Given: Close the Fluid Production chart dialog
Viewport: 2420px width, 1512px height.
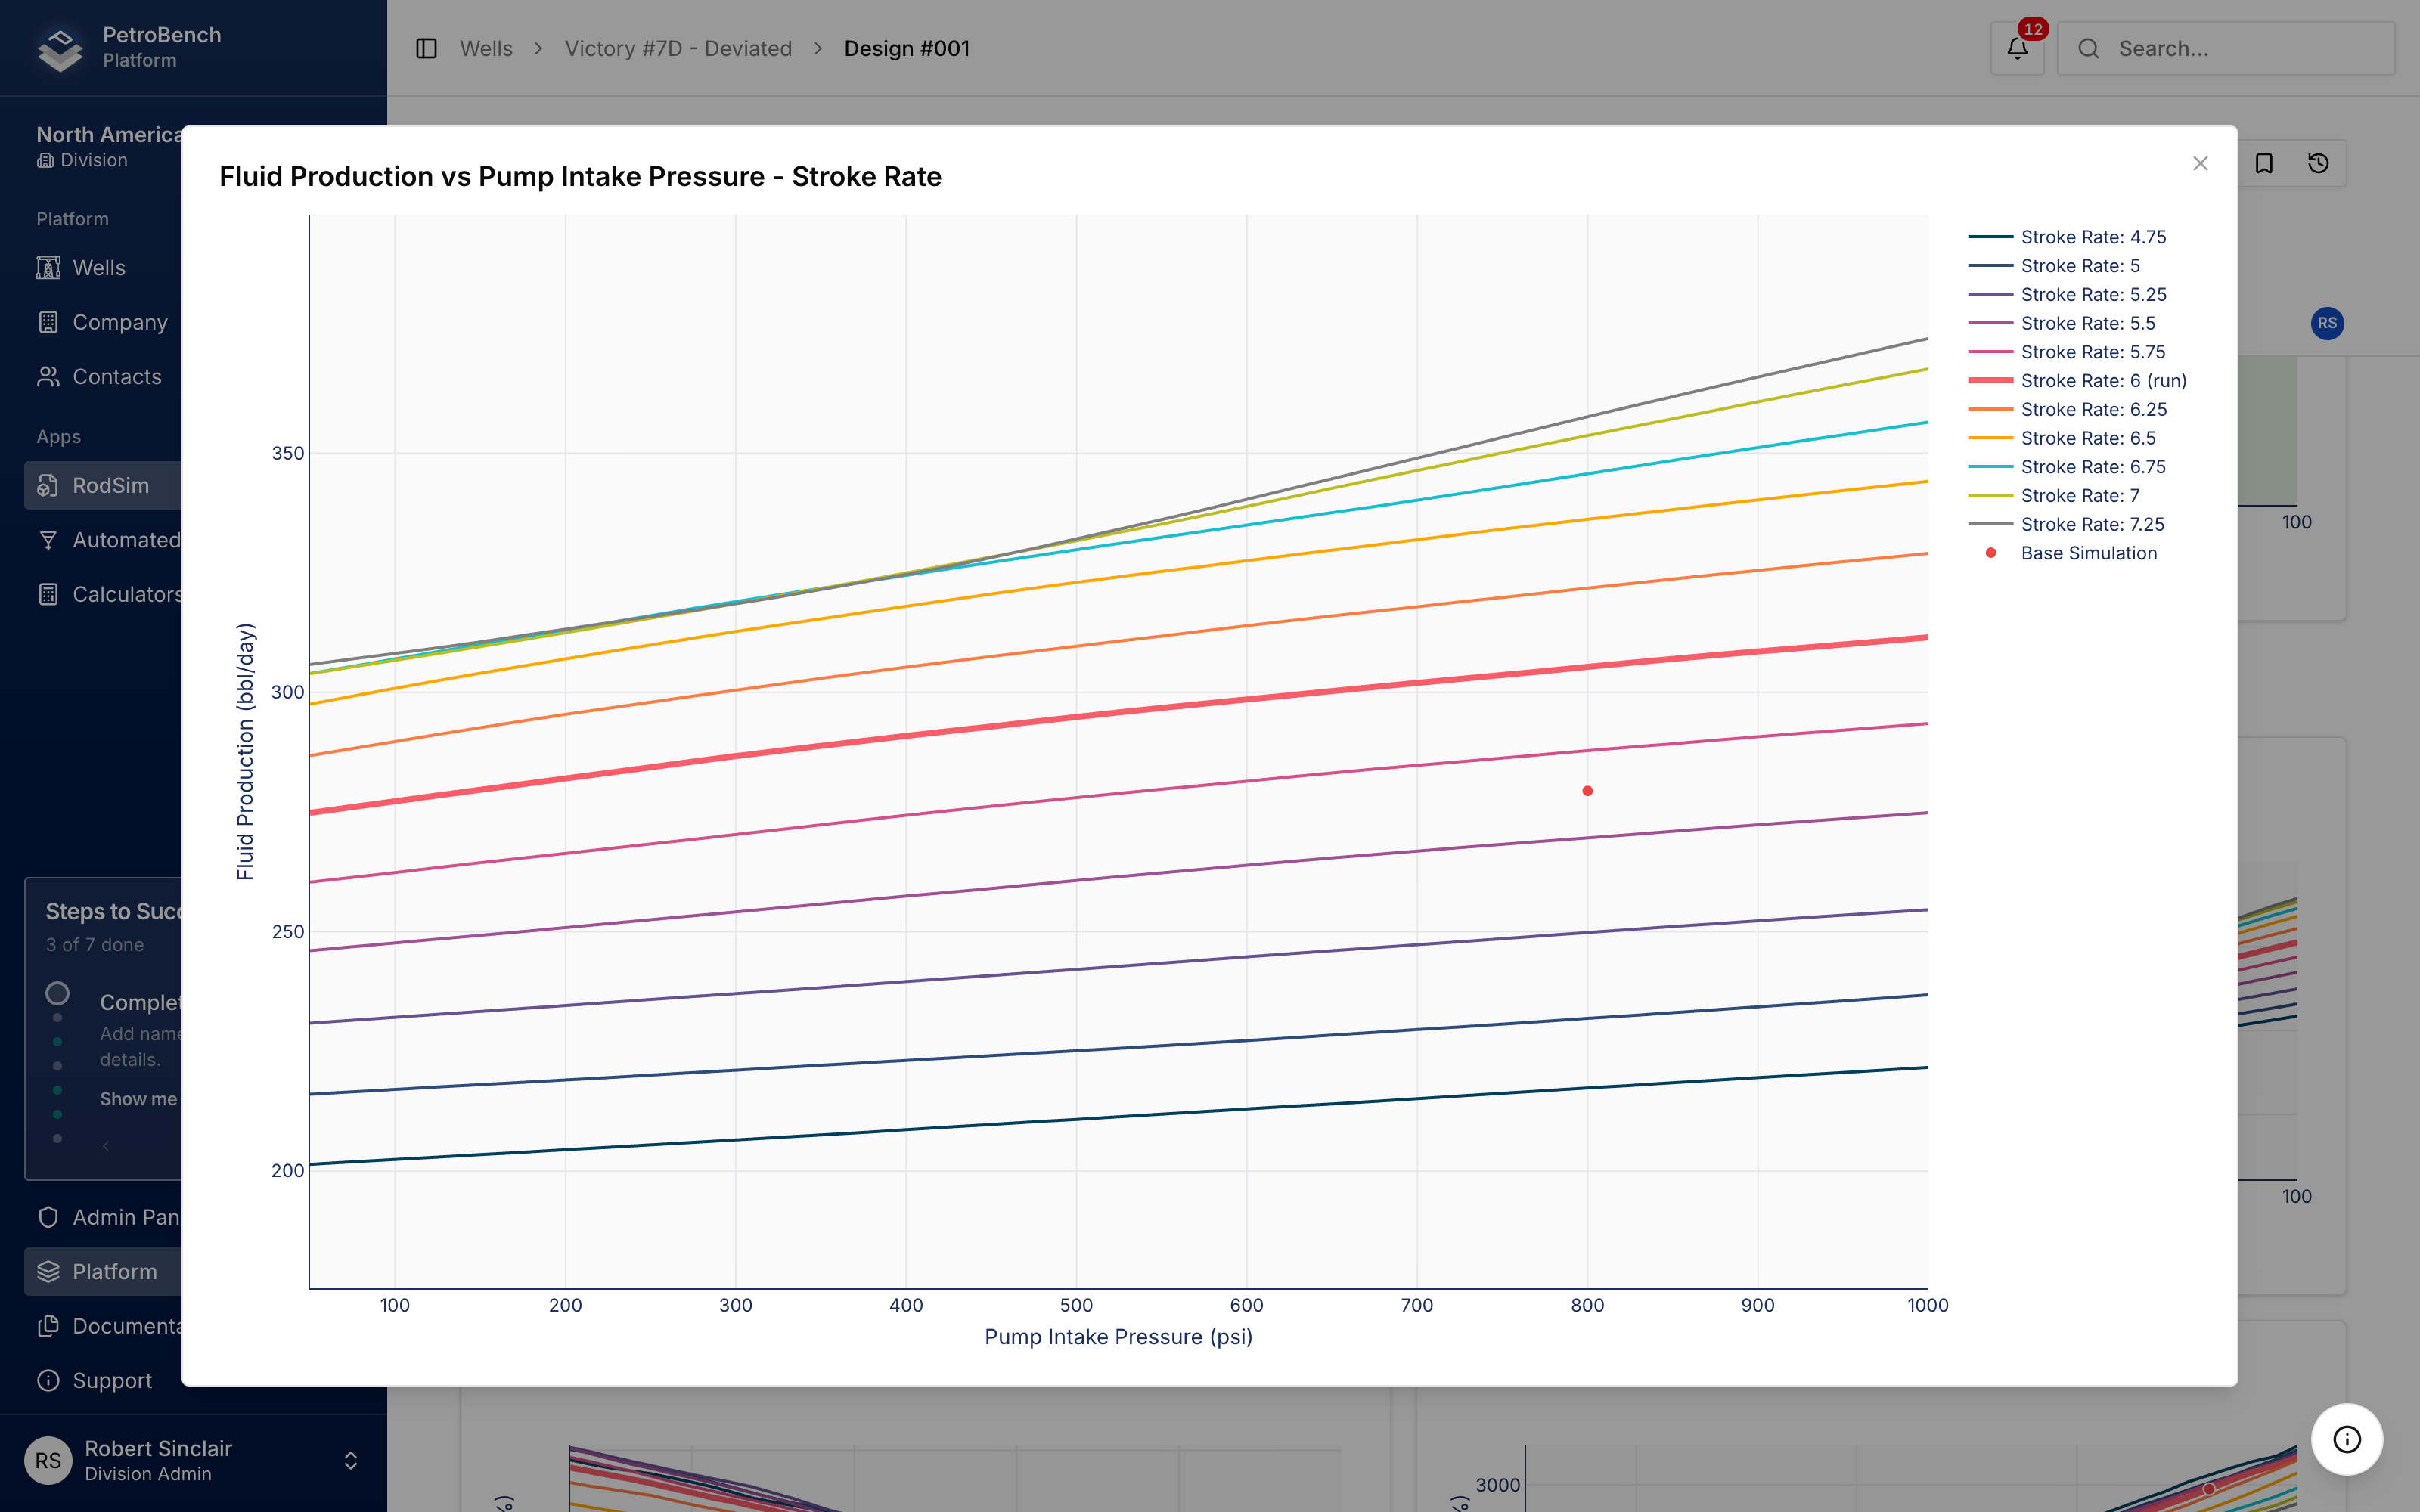Looking at the screenshot, I should coord(2200,164).
